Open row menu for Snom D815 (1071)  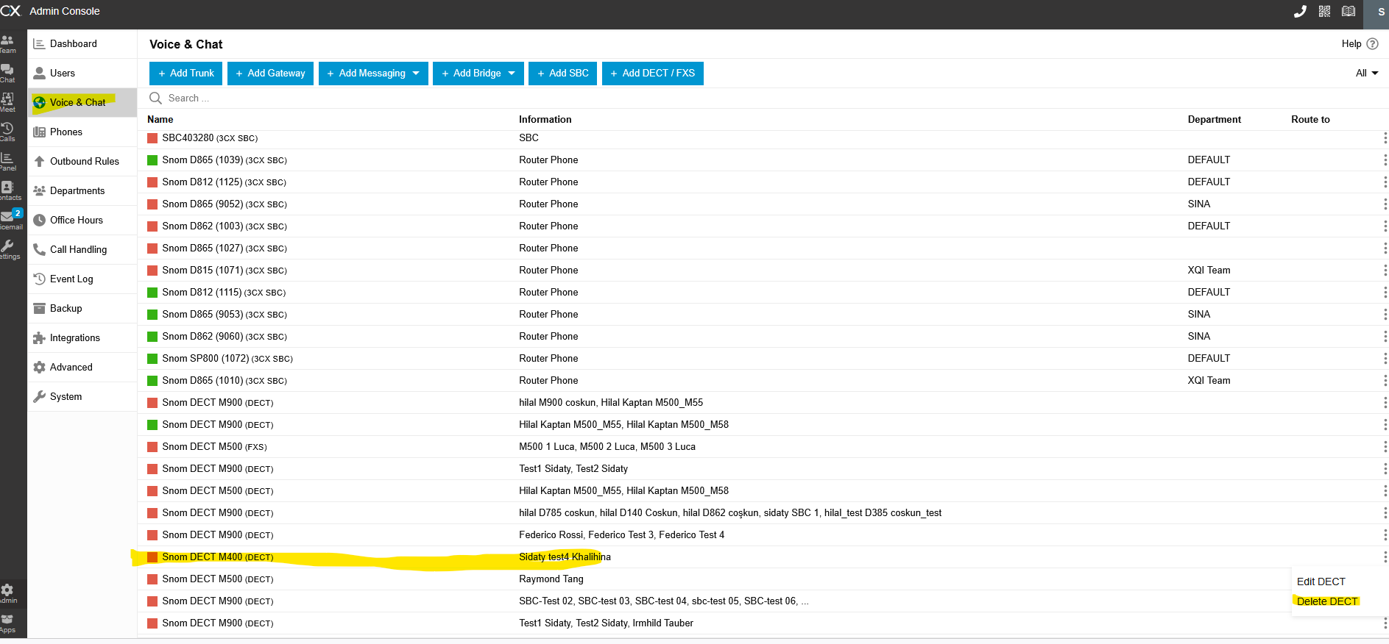[1385, 271]
